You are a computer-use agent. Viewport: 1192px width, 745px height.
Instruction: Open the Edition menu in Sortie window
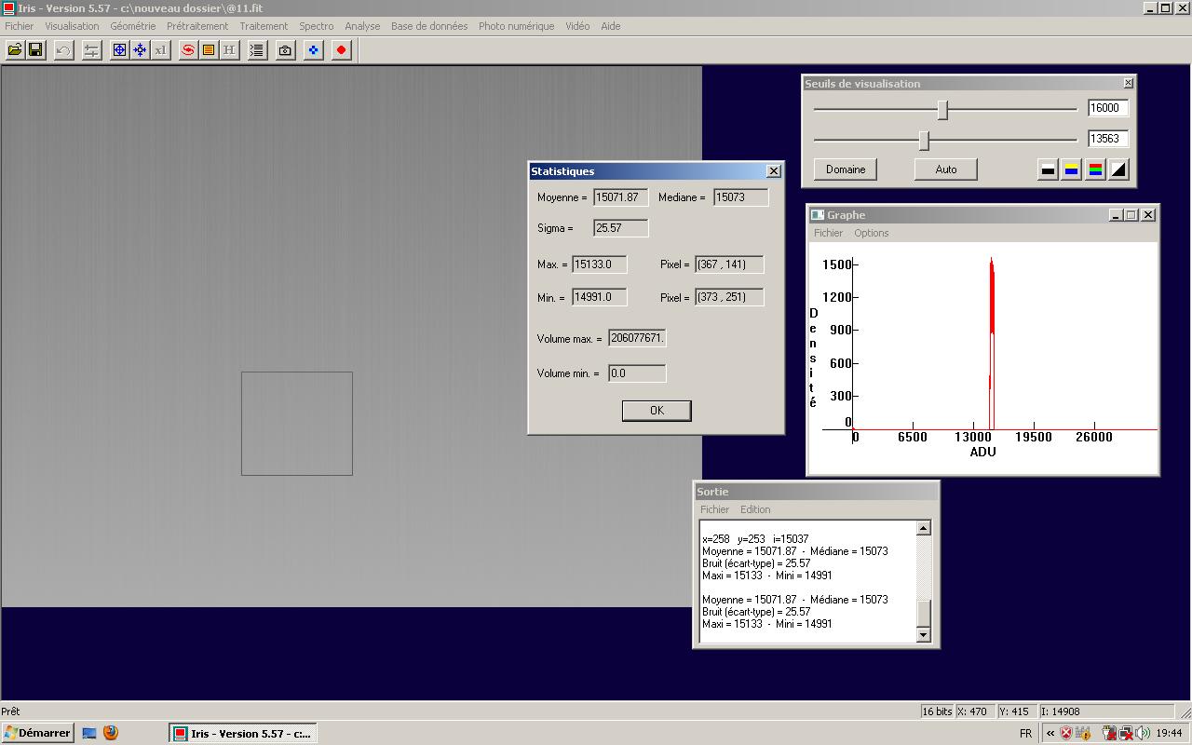pyautogui.click(x=754, y=509)
